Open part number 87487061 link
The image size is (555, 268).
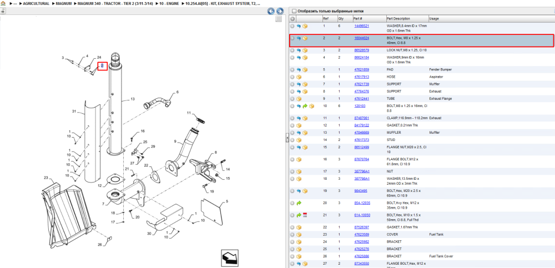[362, 118]
